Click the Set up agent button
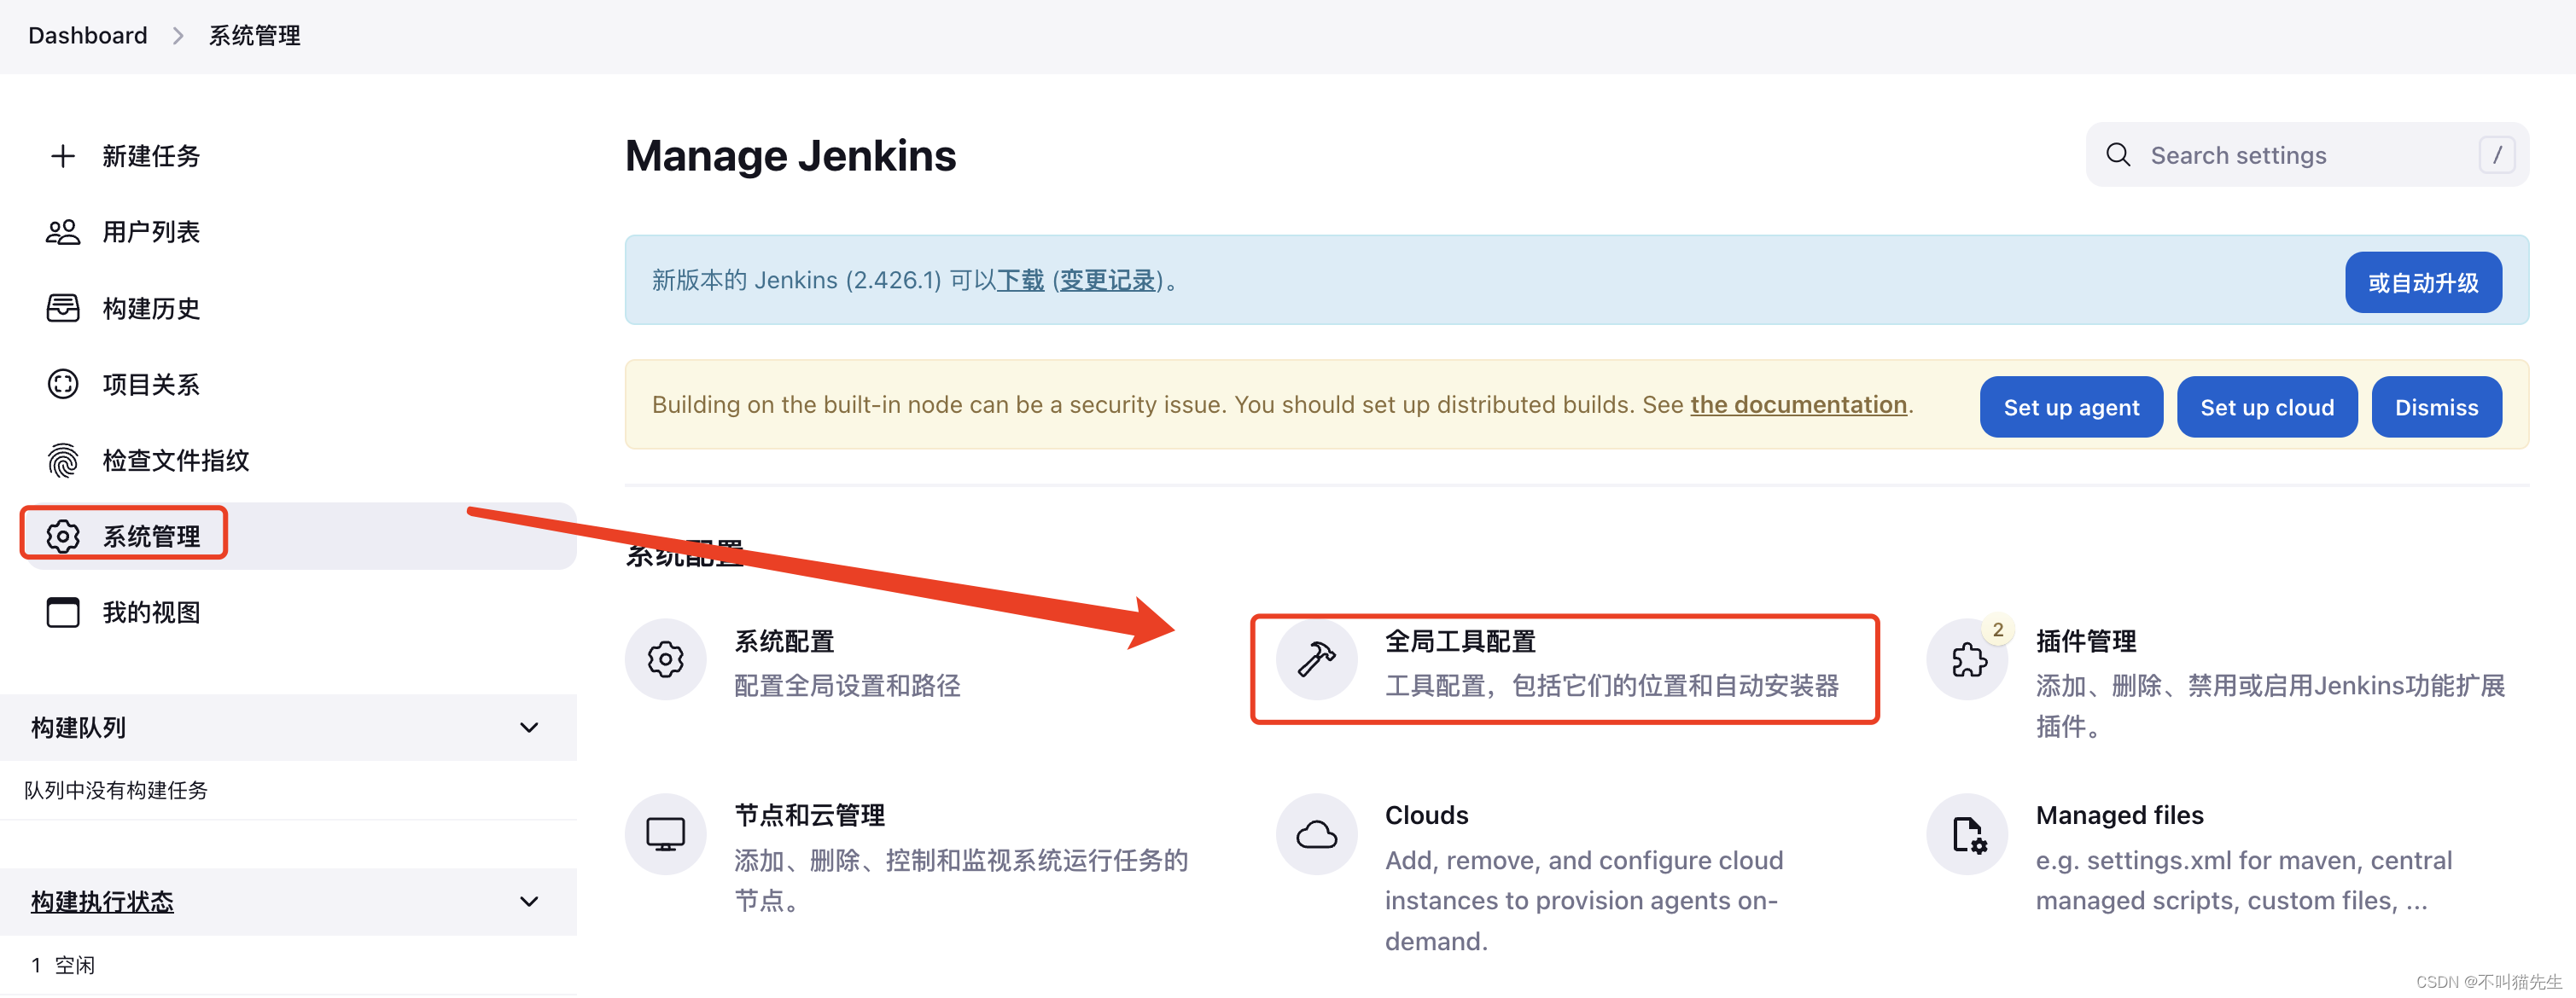Image resolution: width=2576 pixels, height=998 pixels. [2072, 405]
